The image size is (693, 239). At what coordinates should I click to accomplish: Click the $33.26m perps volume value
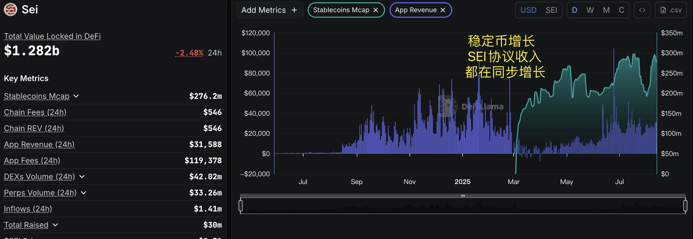click(x=205, y=193)
